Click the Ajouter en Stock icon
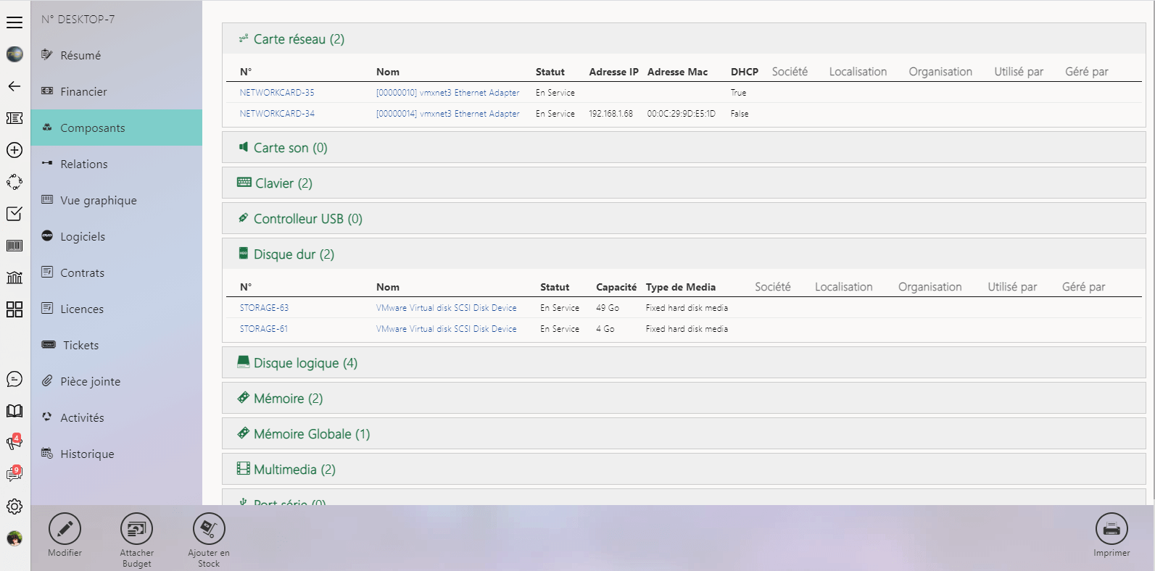The height and width of the screenshot is (571, 1155). tap(209, 529)
